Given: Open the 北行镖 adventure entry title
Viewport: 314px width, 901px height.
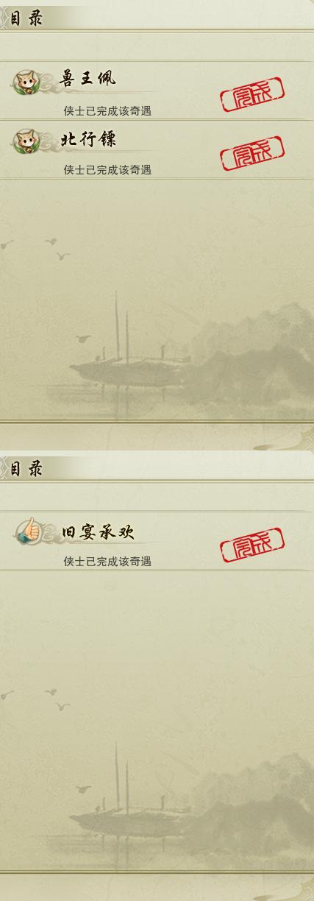Looking at the screenshot, I should [x=88, y=138].
